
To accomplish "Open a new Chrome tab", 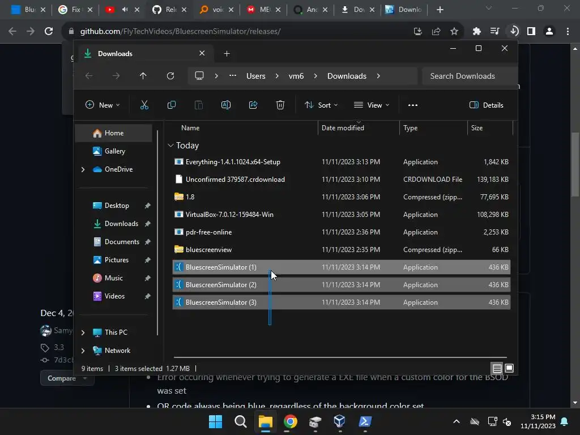I will click(440, 10).
